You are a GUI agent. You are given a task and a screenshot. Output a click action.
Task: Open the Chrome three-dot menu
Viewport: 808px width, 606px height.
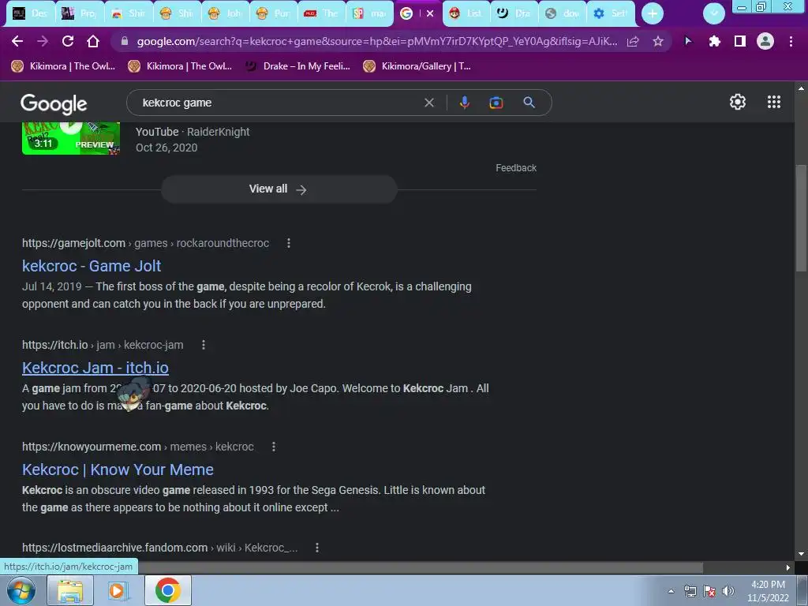point(791,41)
